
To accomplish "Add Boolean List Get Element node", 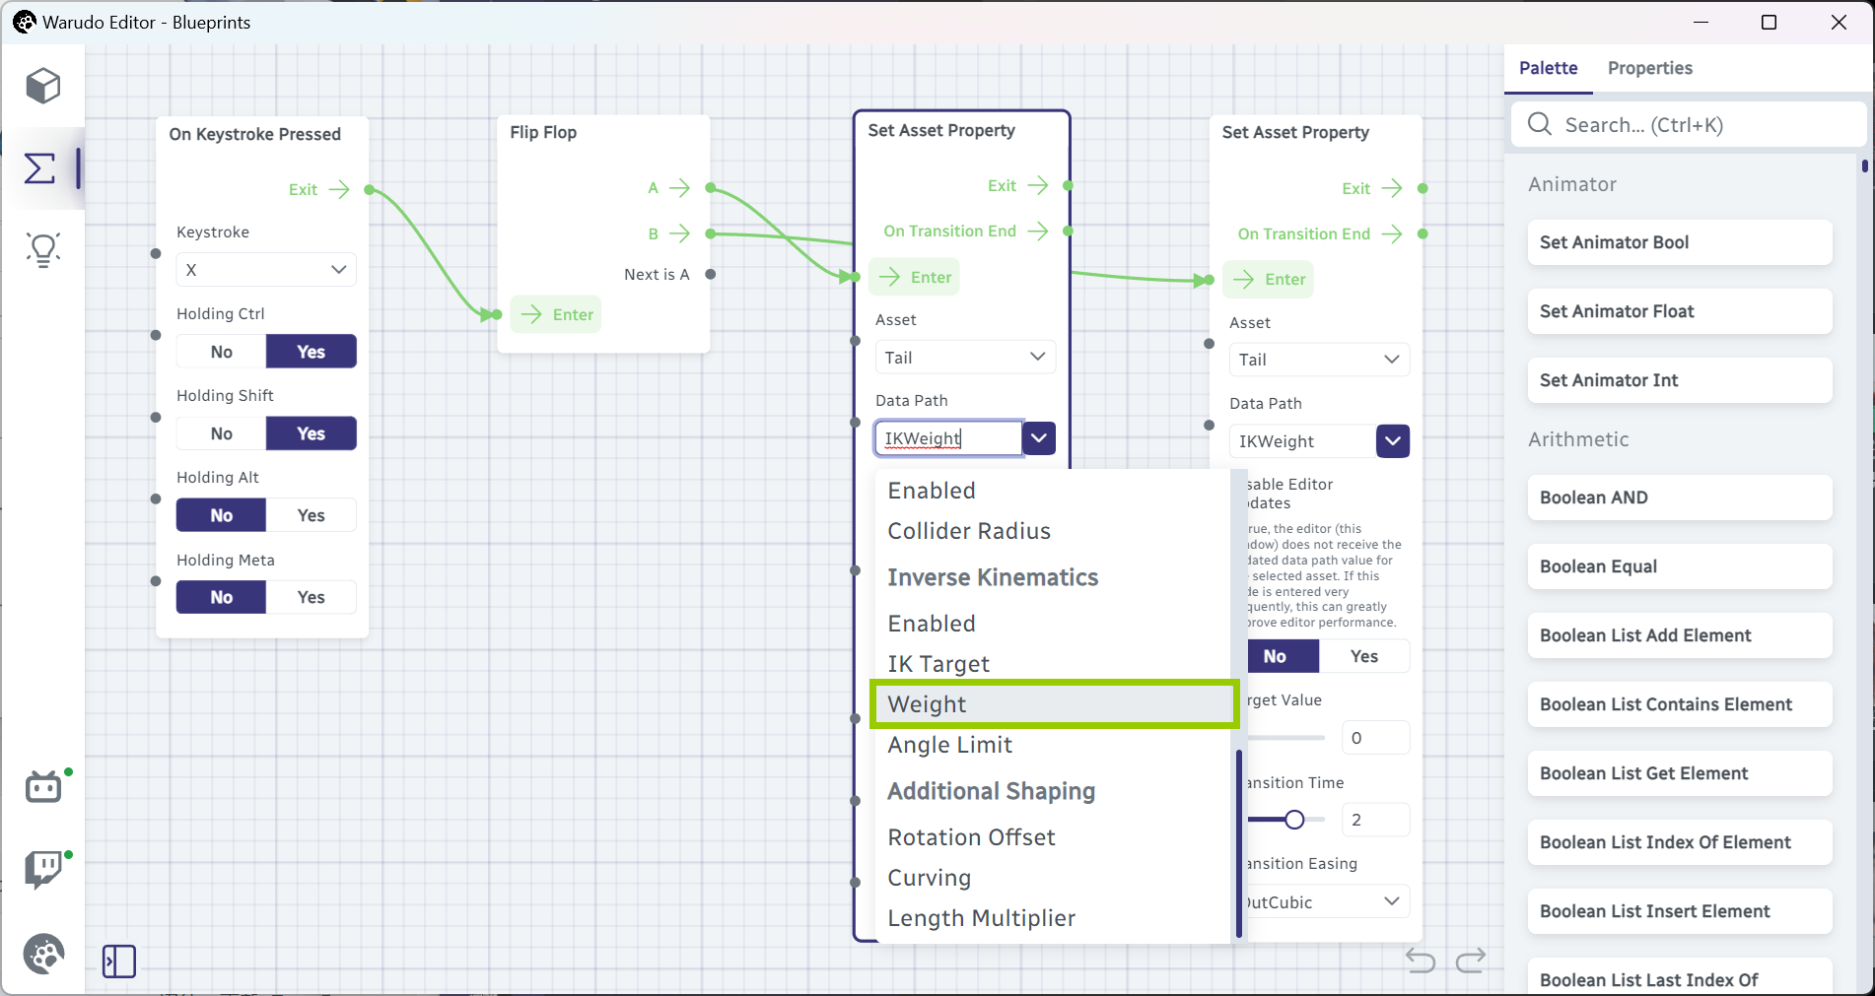I will (x=1680, y=773).
